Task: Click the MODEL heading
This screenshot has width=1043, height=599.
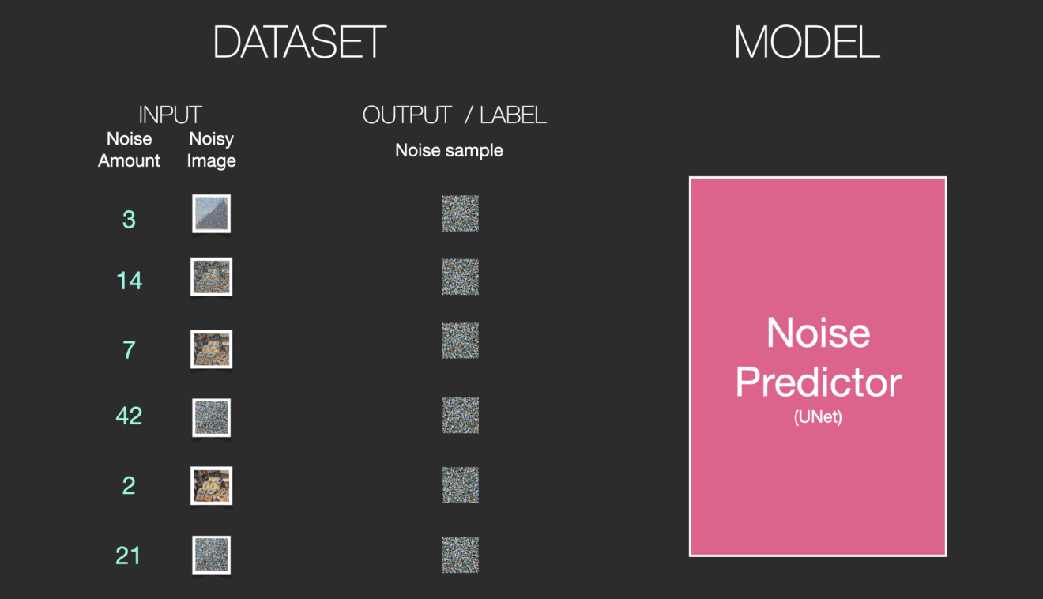Action: [x=807, y=42]
